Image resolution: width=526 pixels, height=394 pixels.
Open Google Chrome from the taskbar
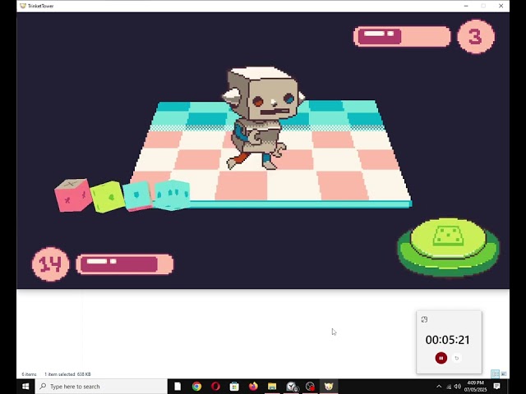click(x=196, y=387)
